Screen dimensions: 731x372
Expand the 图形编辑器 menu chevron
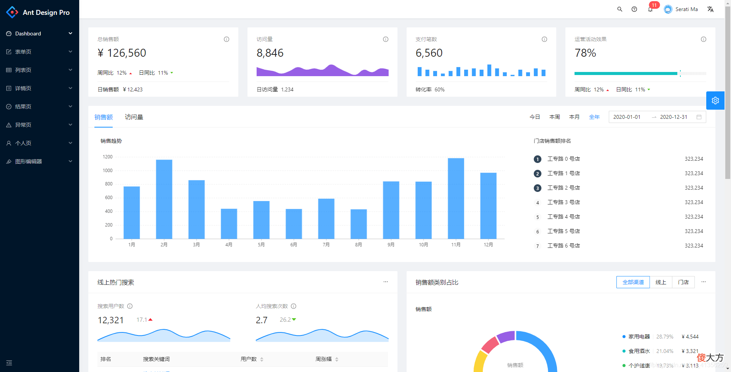70,161
